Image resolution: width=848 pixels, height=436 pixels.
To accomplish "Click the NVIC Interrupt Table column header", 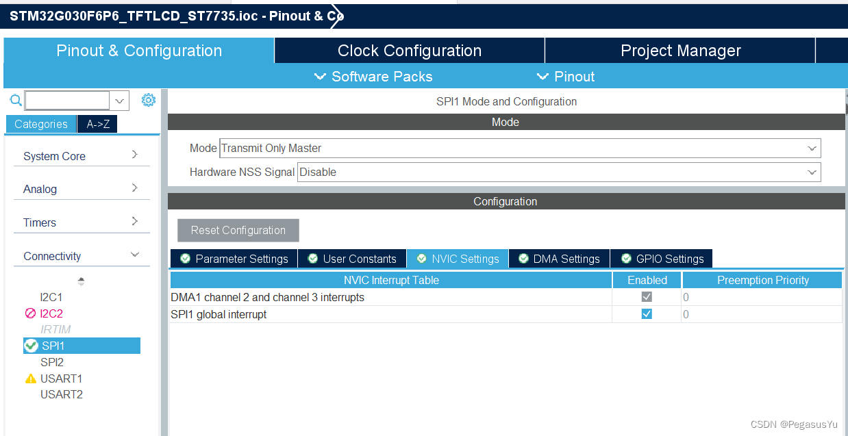I will [x=391, y=280].
